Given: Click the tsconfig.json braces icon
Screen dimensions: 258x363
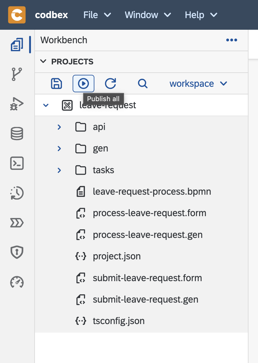Looking at the screenshot, I should (x=81, y=321).
